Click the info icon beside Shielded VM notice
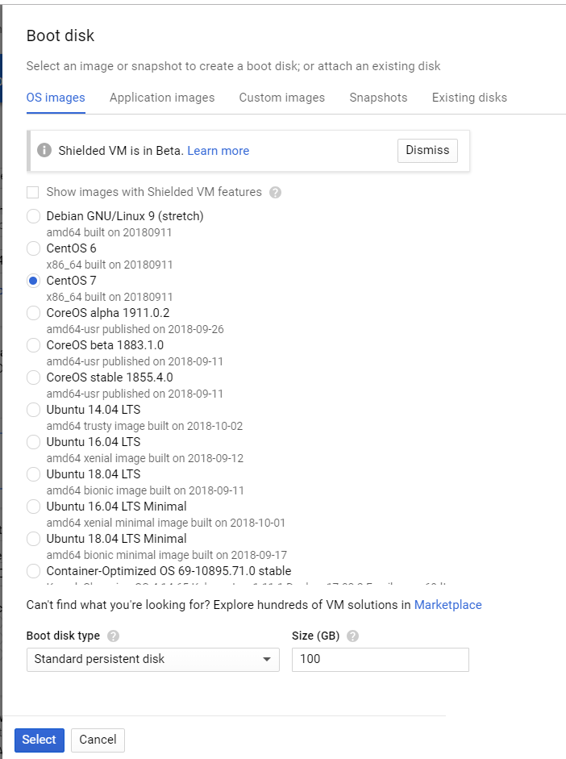The width and height of the screenshot is (566, 759). [45, 151]
